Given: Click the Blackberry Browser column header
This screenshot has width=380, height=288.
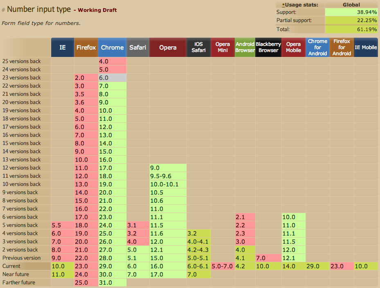Looking at the screenshot, I should (268, 48).
